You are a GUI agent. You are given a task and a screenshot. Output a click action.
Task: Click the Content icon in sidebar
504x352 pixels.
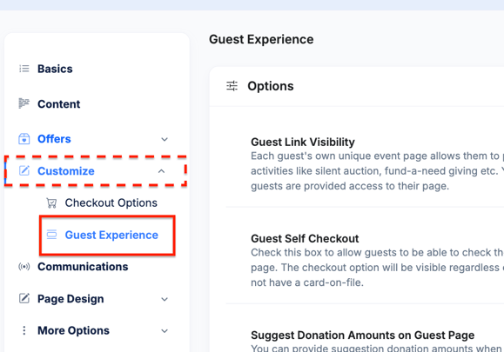point(24,103)
